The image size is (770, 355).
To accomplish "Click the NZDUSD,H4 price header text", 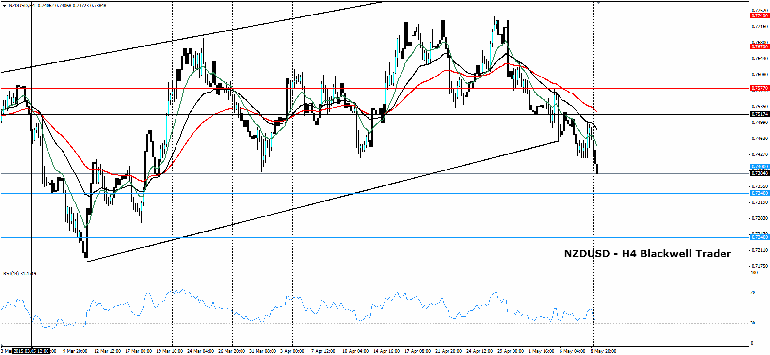I will click(57, 6).
